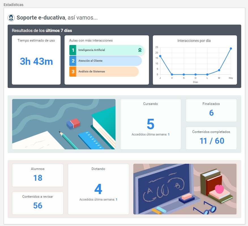The image size is (248, 226).
Task: Click the Soporte e-ducativa user avatar icon
Action: [x=11, y=18]
